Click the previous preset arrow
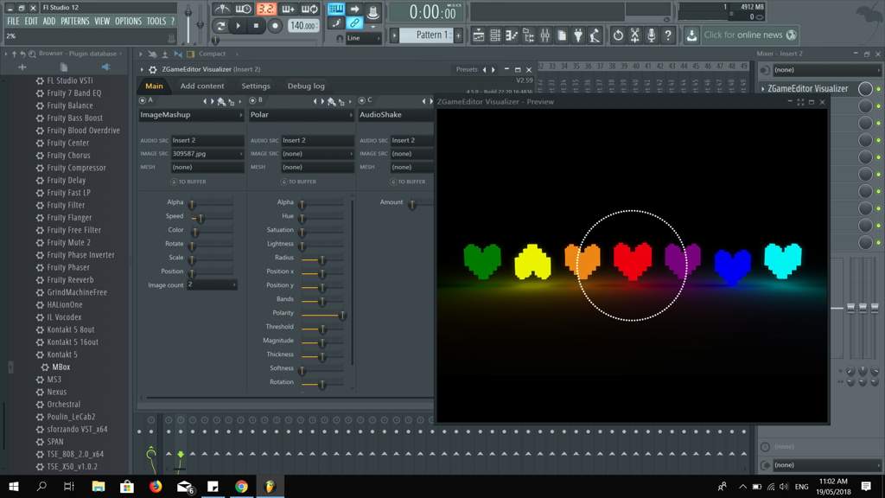This screenshot has width=885, height=498. click(484, 69)
